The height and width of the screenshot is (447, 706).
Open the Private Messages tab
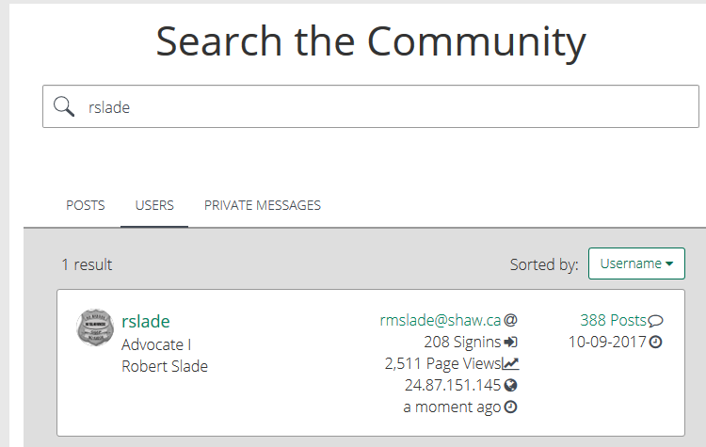pyautogui.click(x=263, y=205)
